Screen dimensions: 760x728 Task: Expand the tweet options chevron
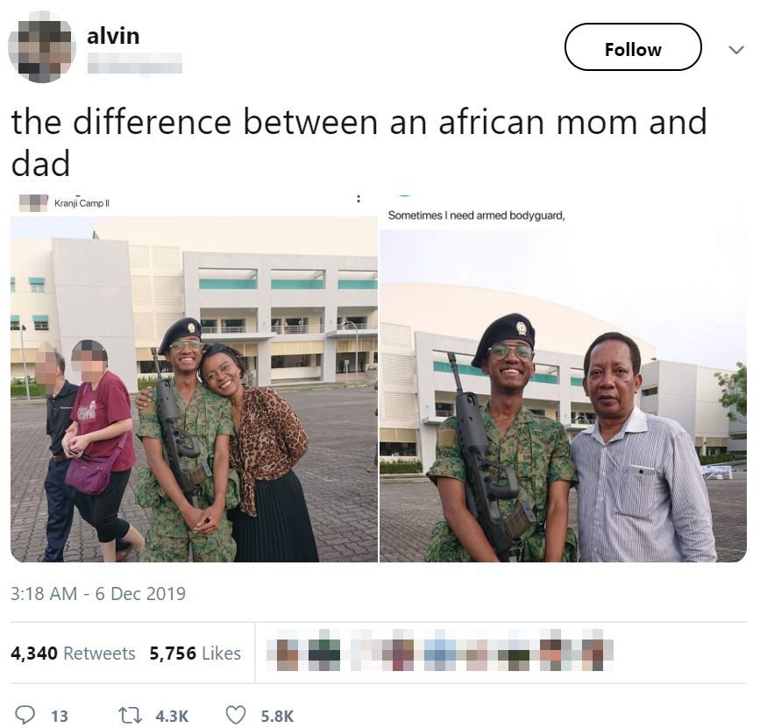coord(736,49)
